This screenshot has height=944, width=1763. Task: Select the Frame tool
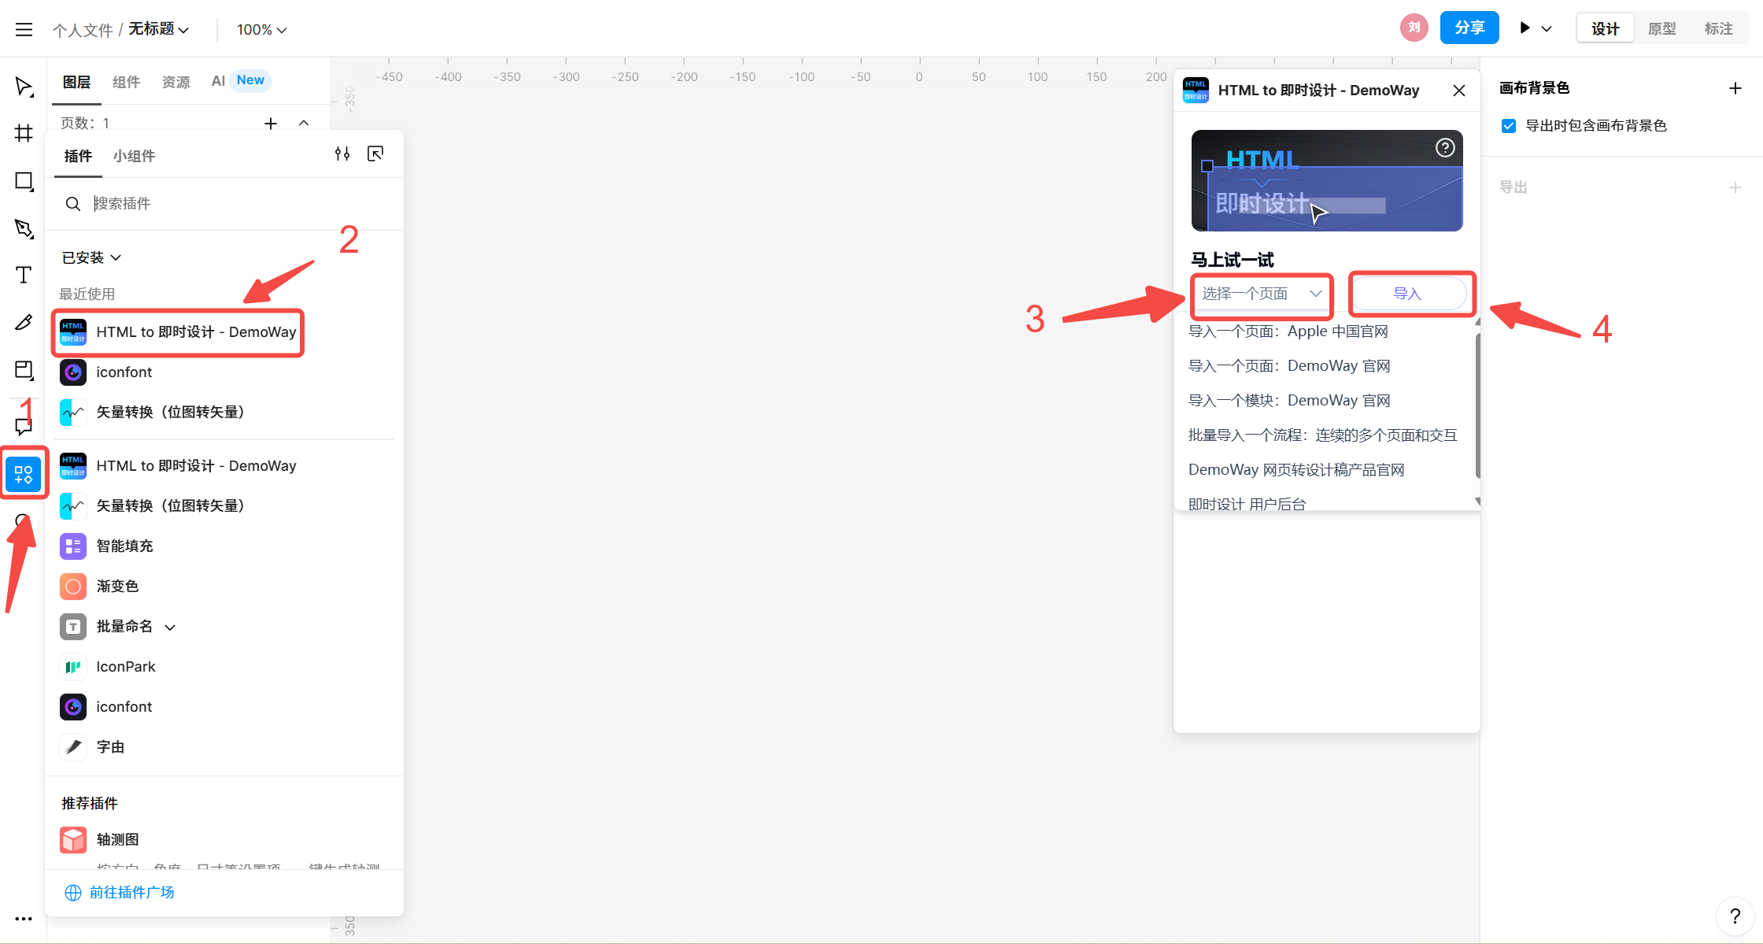pyautogui.click(x=24, y=133)
